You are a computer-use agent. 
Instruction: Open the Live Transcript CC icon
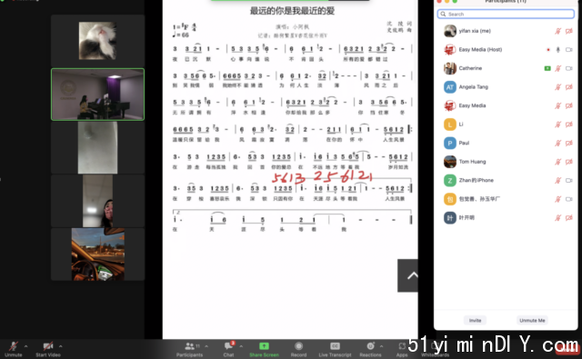tap(335, 346)
